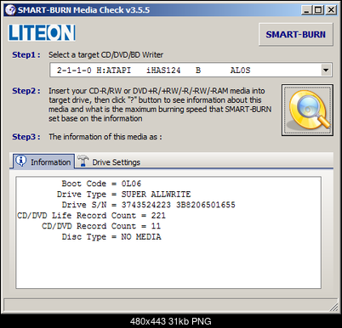Click the Information tab info icon
The width and height of the screenshot is (342, 328).
coord(21,161)
